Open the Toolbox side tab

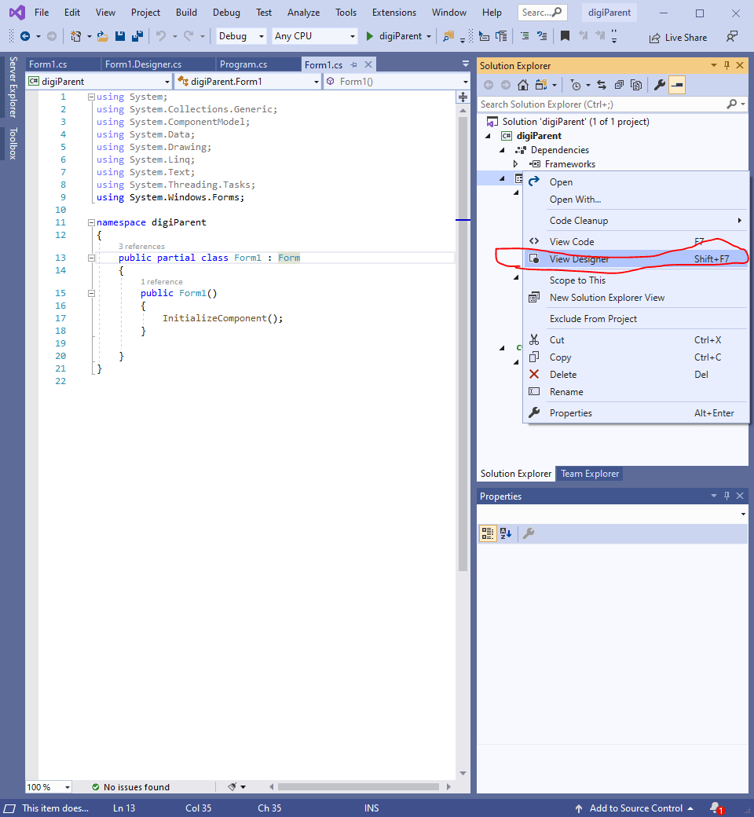(13, 143)
